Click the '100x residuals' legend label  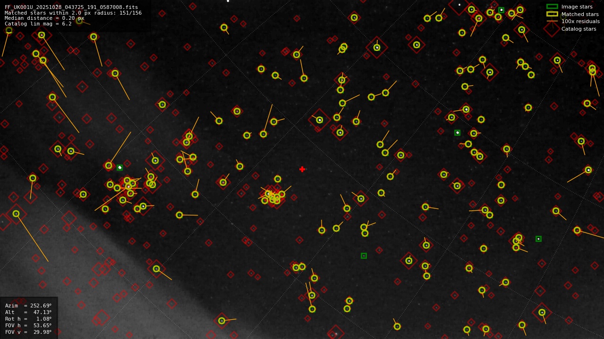(x=580, y=22)
